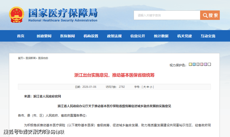Open the 信息公开 navigation item
This screenshot has width=230, height=137.
(x=138, y=36)
